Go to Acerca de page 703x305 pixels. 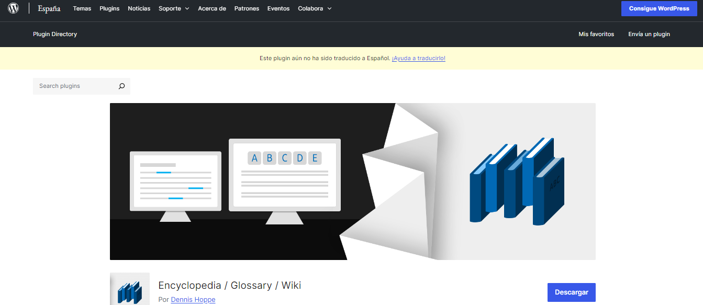(x=211, y=8)
